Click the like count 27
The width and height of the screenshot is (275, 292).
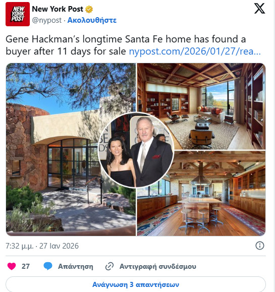tap(26, 266)
